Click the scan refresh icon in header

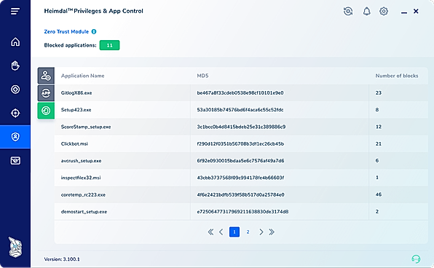pyautogui.click(x=348, y=12)
